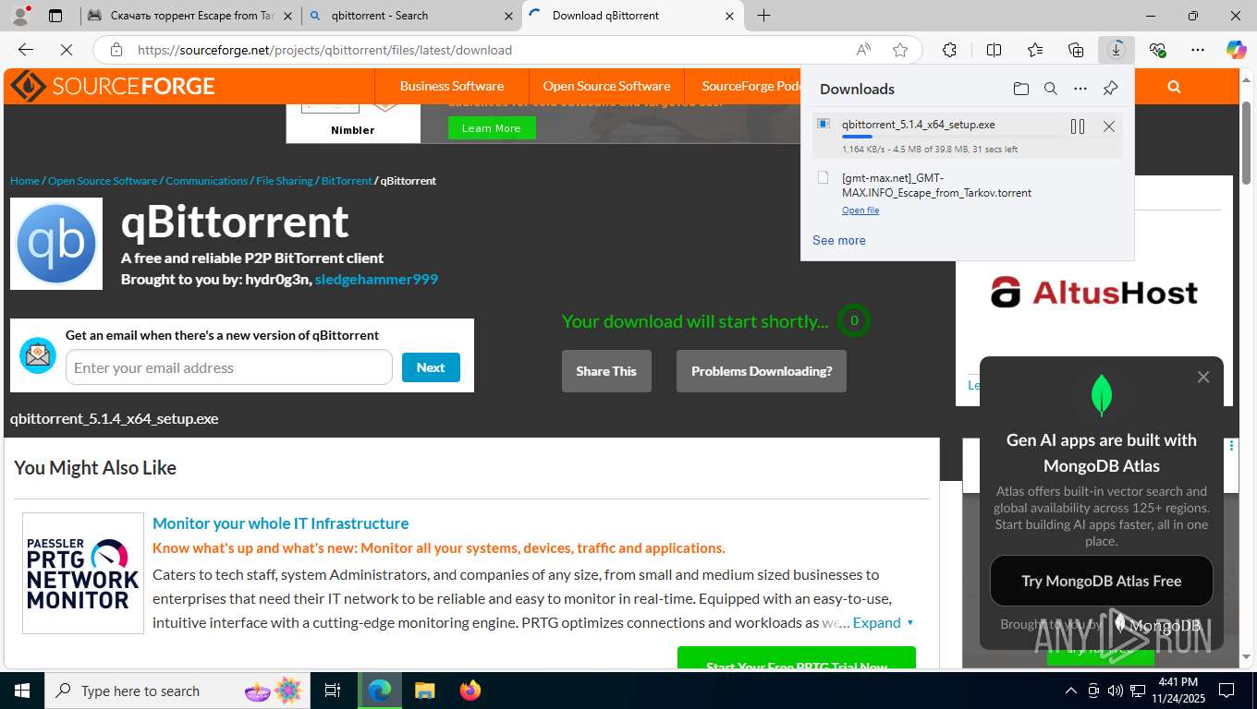Image resolution: width=1257 pixels, height=709 pixels.
Task: Open More options in Downloads panel
Action: (1080, 89)
